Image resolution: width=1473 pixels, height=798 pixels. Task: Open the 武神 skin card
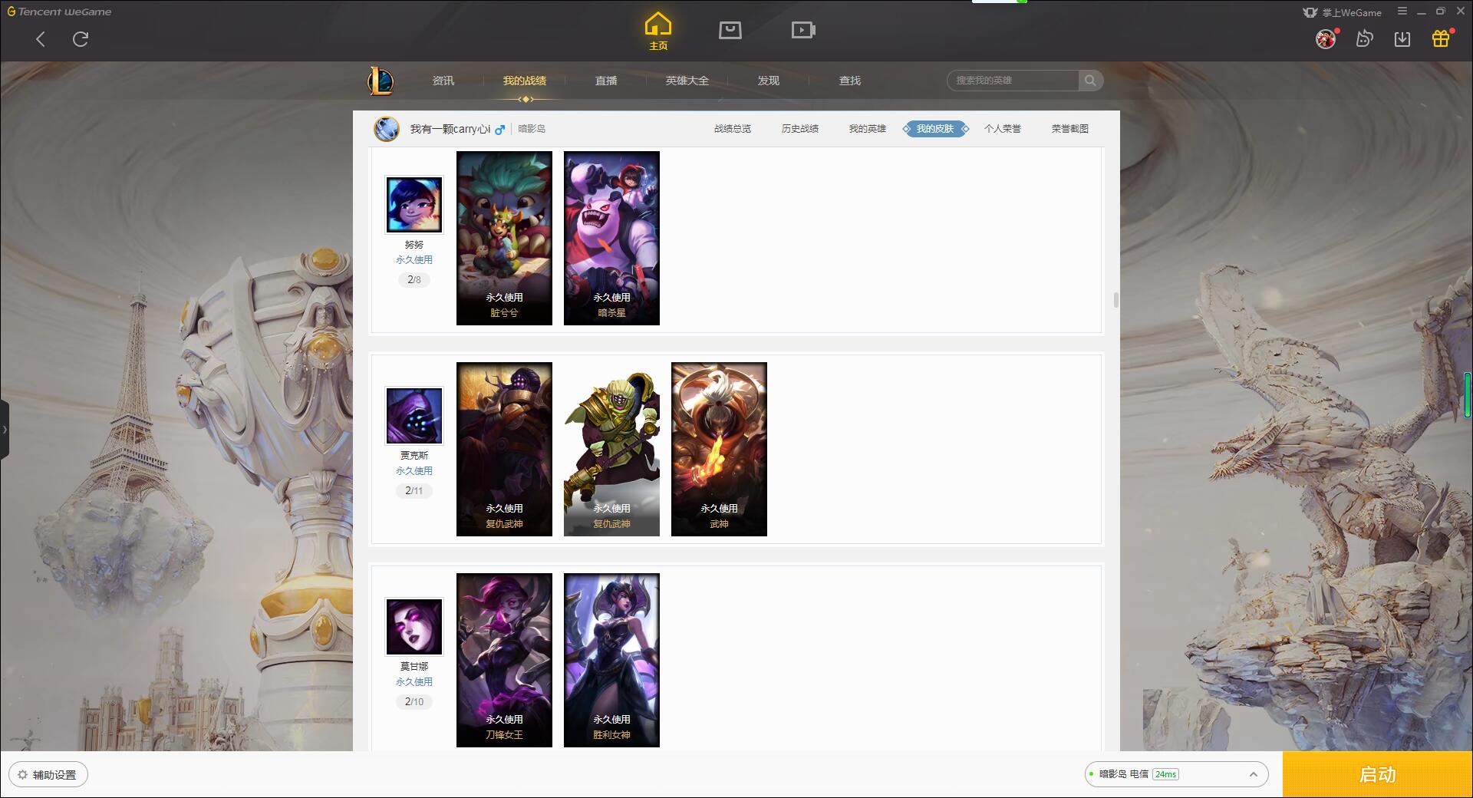(x=719, y=449)
